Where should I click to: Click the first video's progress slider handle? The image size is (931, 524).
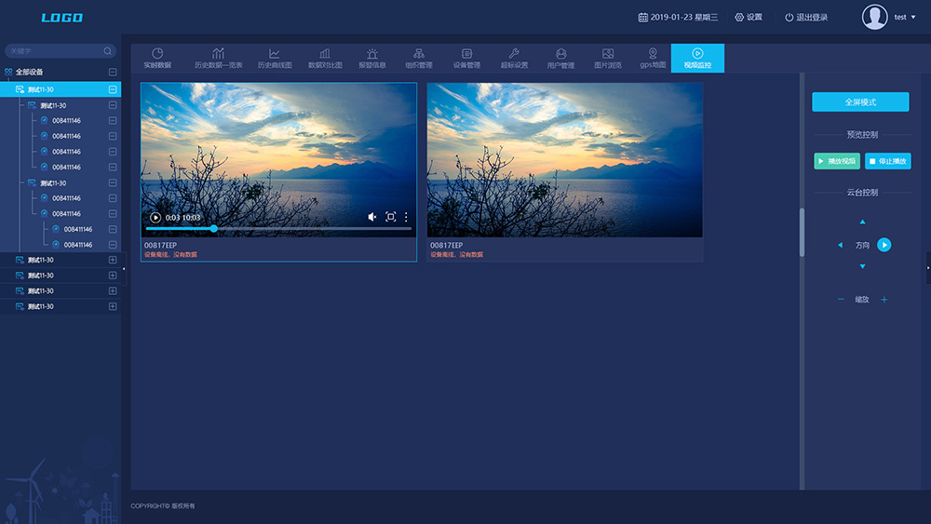[214, 228]
